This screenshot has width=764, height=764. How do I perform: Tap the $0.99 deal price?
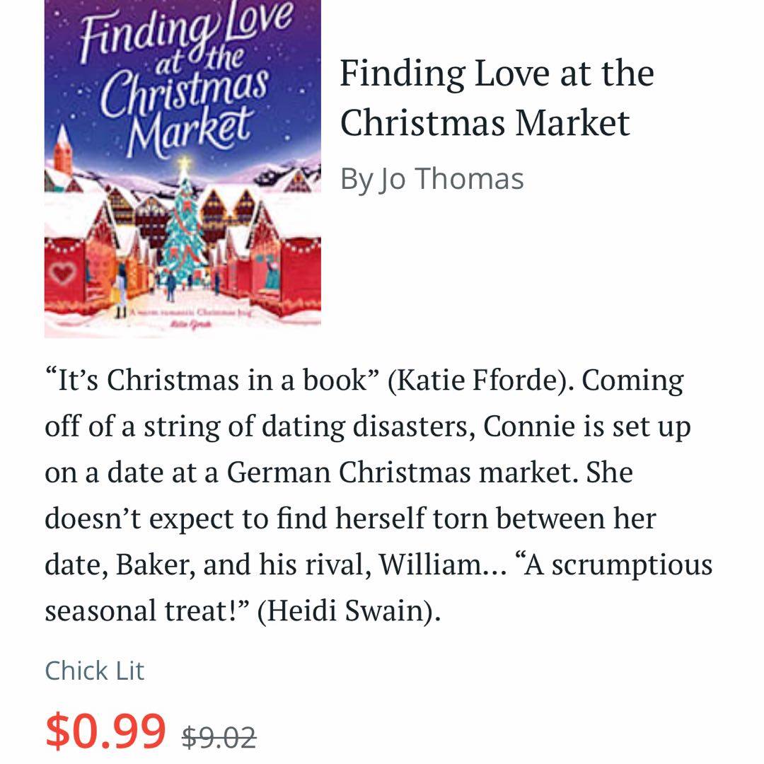(x=106, y=731)
